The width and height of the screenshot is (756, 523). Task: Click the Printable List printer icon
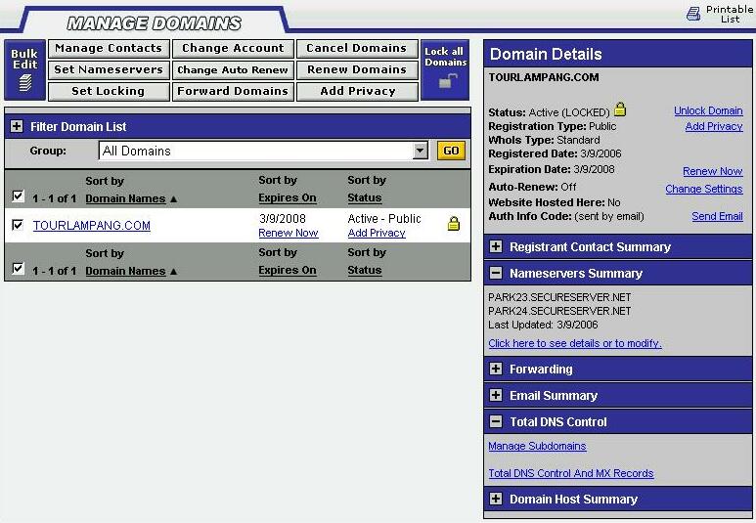click(x=693, y=14)
